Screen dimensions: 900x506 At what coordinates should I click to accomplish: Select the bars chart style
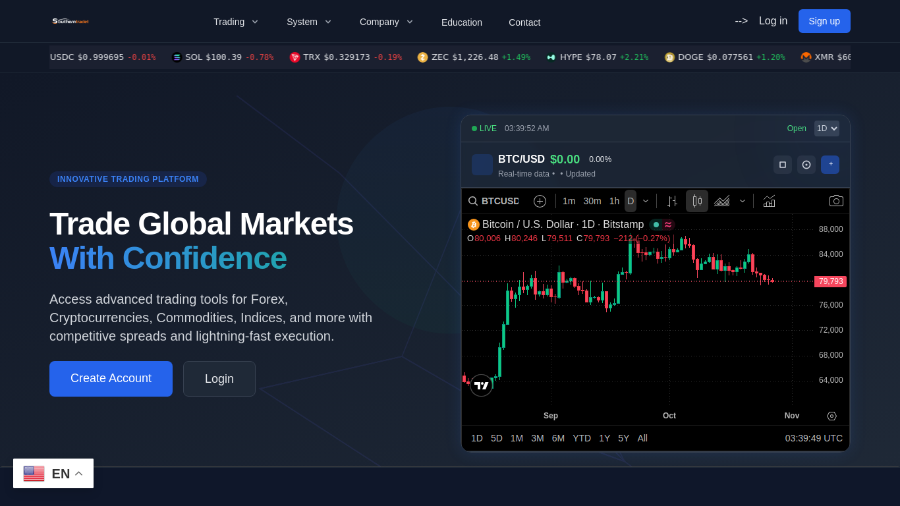(672, 201)
